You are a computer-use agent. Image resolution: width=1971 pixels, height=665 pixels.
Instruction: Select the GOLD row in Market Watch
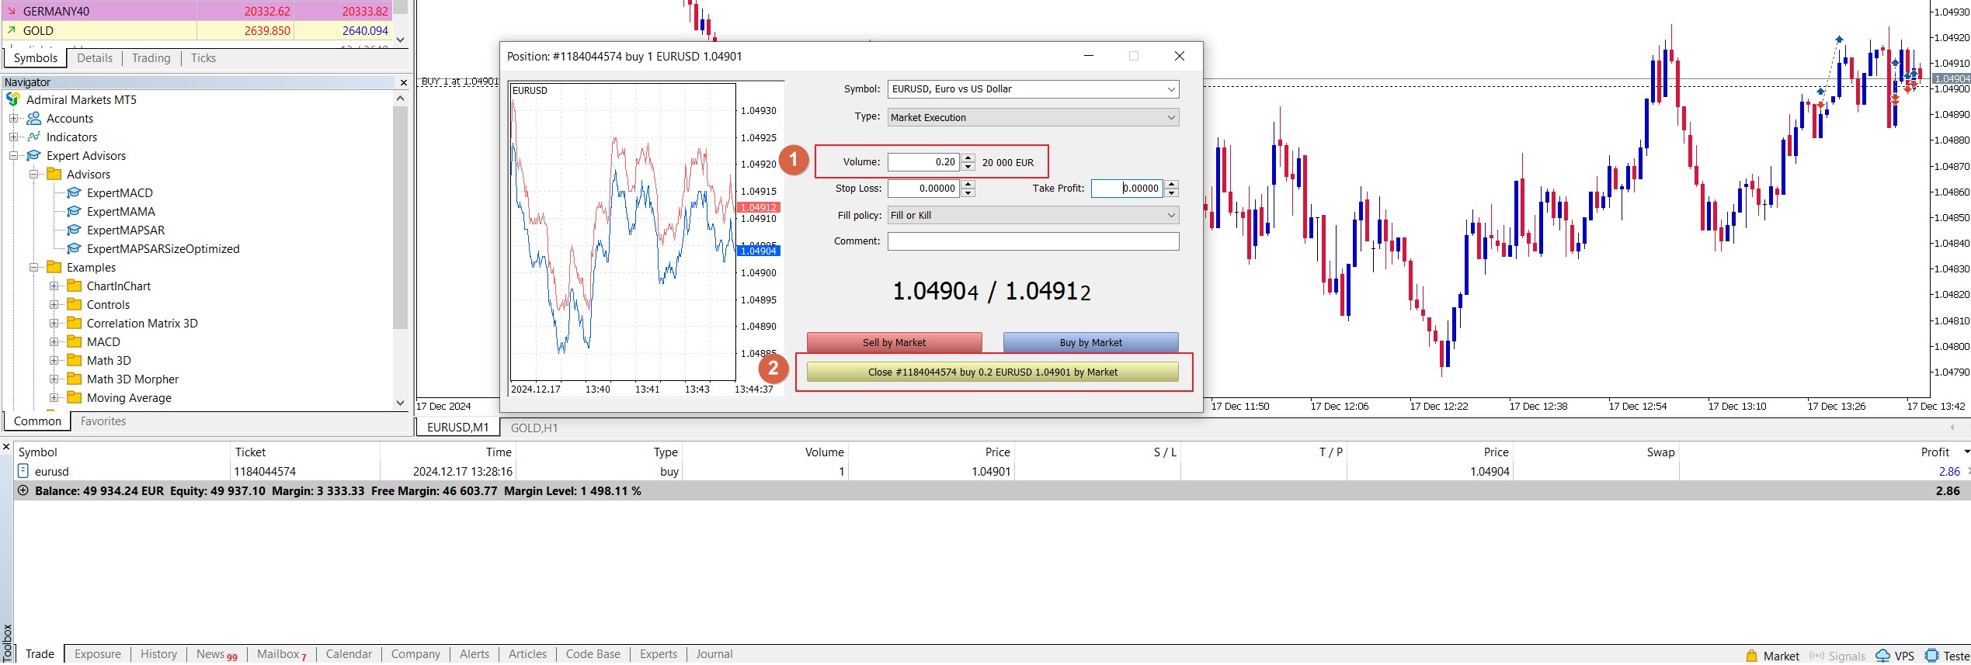tap(197, 30)
